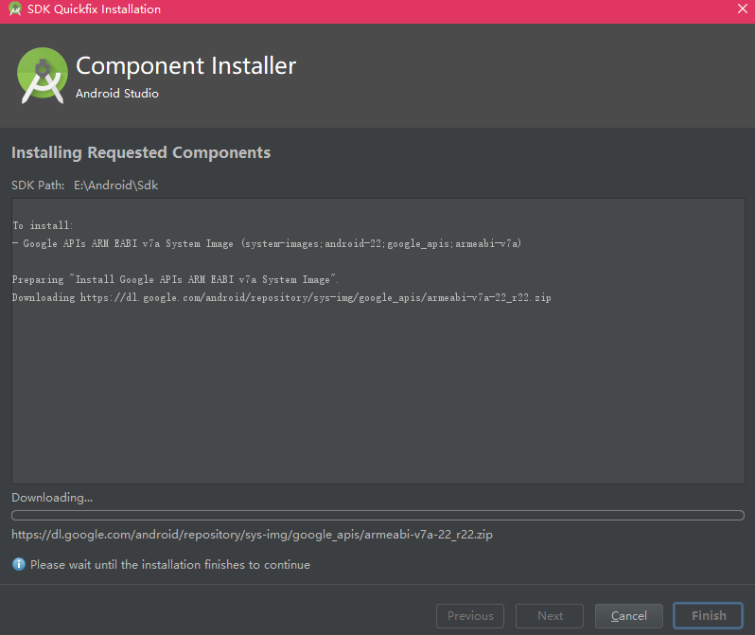Viewport: 755px width, 635px height.
Task: Click the Cancel button
Action: point(629,616)
